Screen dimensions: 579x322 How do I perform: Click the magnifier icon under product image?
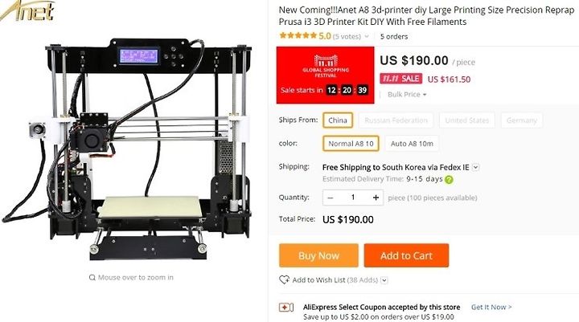[92, 277]
